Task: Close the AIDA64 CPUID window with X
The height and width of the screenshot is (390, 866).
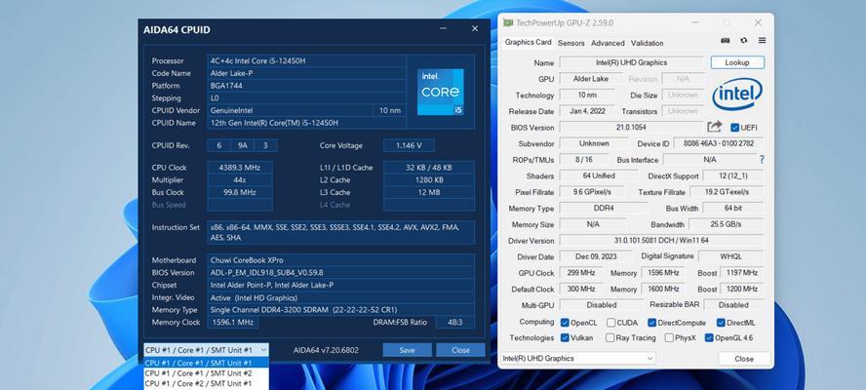Action: pos(474,28)
